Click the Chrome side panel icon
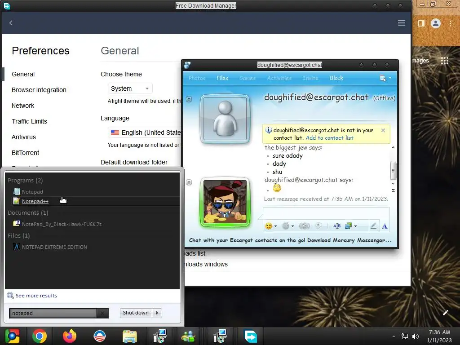Viewport: 460px width, 345px height. tap(421, 23)
